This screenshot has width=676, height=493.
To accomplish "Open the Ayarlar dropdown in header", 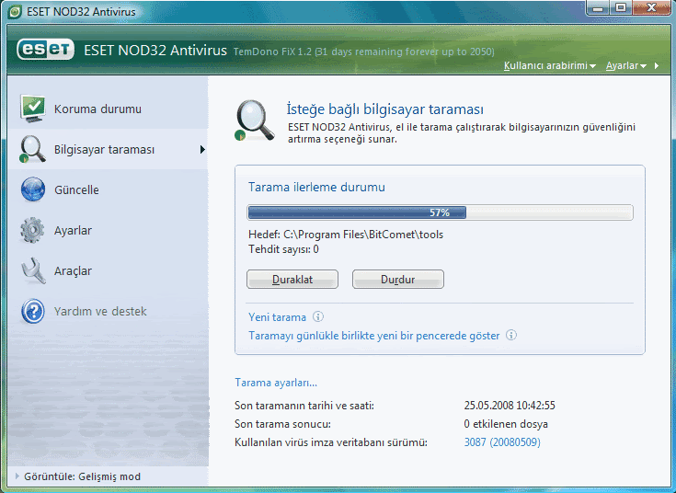I will click(x=626, y=65).
